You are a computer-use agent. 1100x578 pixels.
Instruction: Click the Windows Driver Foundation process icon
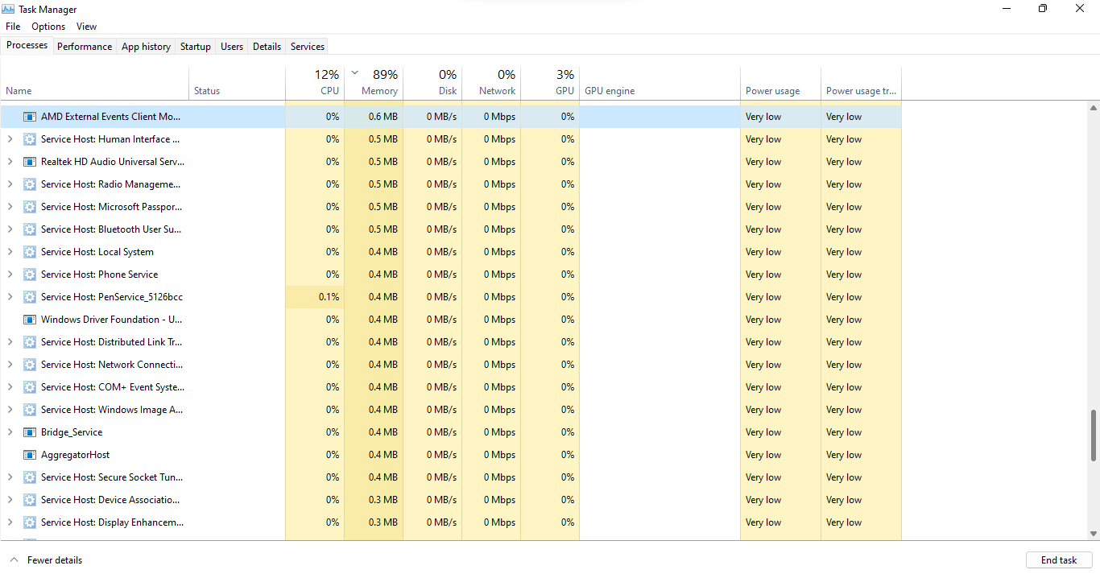30,320
